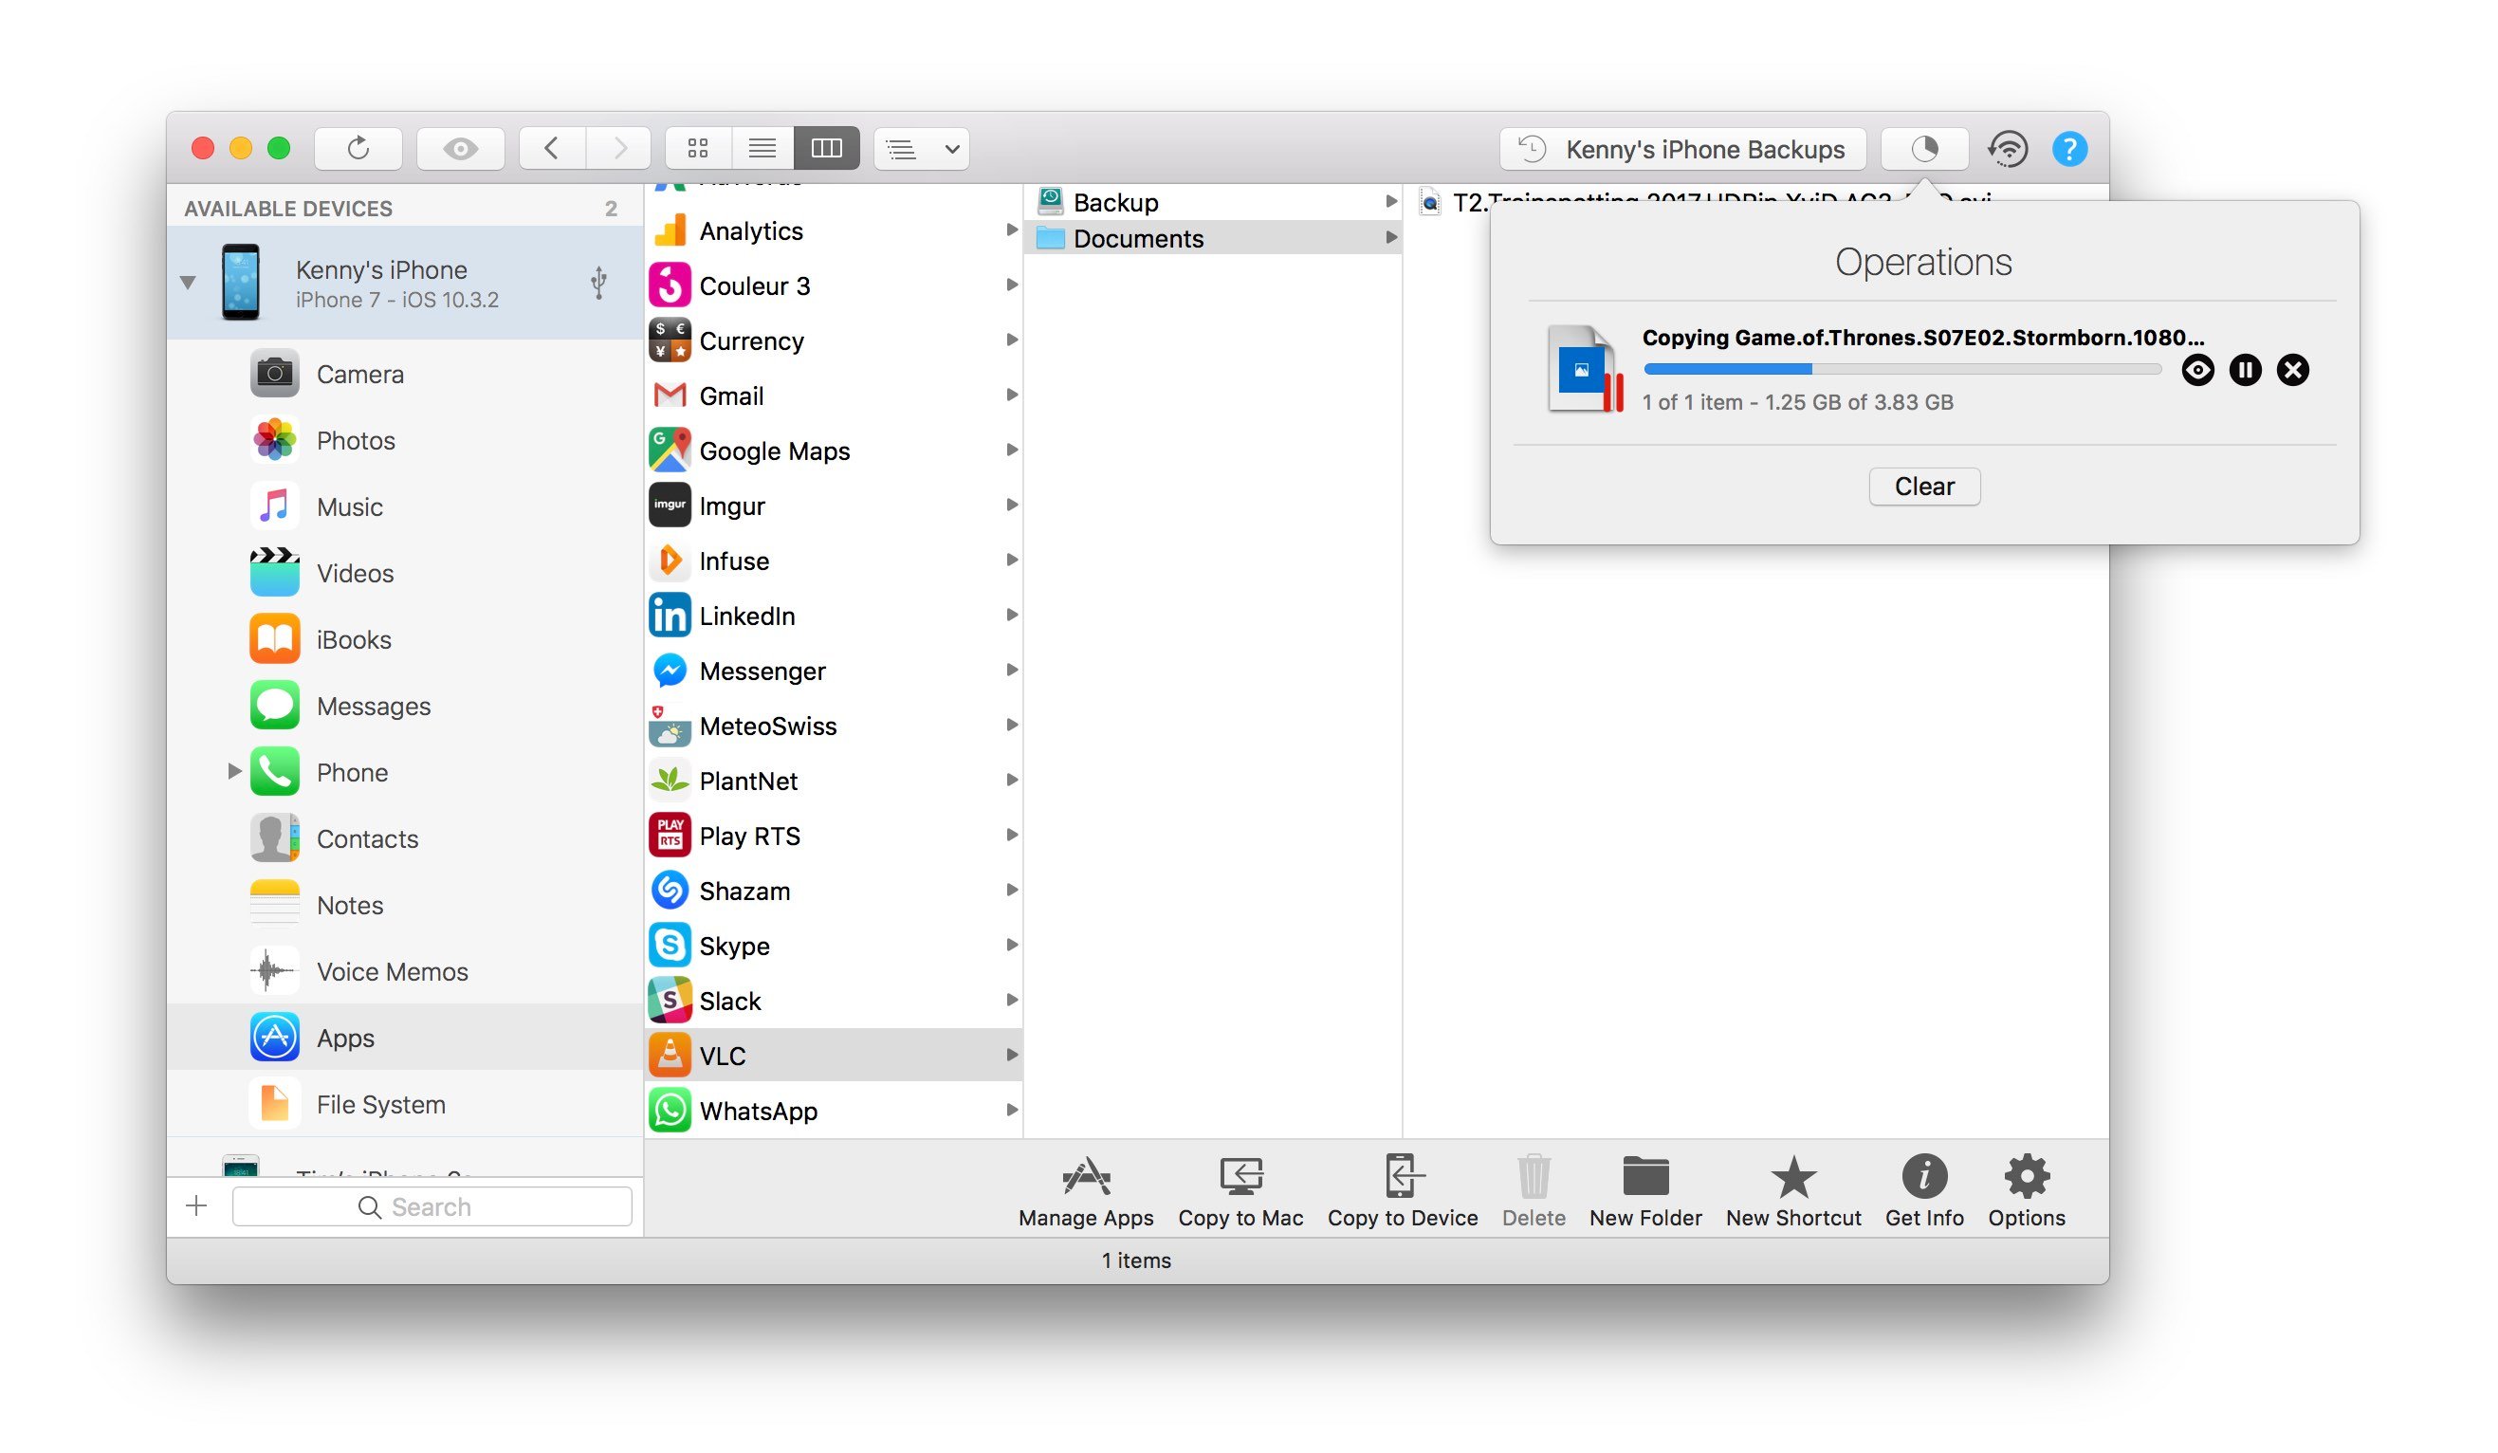This screenshot has width=2498, height=1453.
Task: Expand the Documents folder arrow
Action: click(1395, 239)
